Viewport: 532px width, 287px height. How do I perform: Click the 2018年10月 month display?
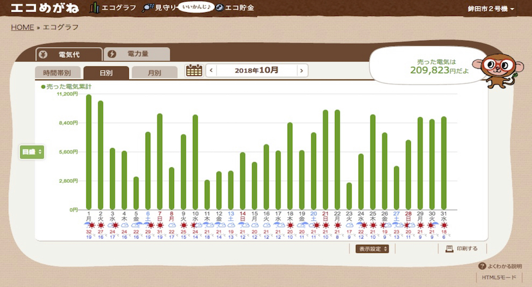pyautogui.click(x=256, y=71)
